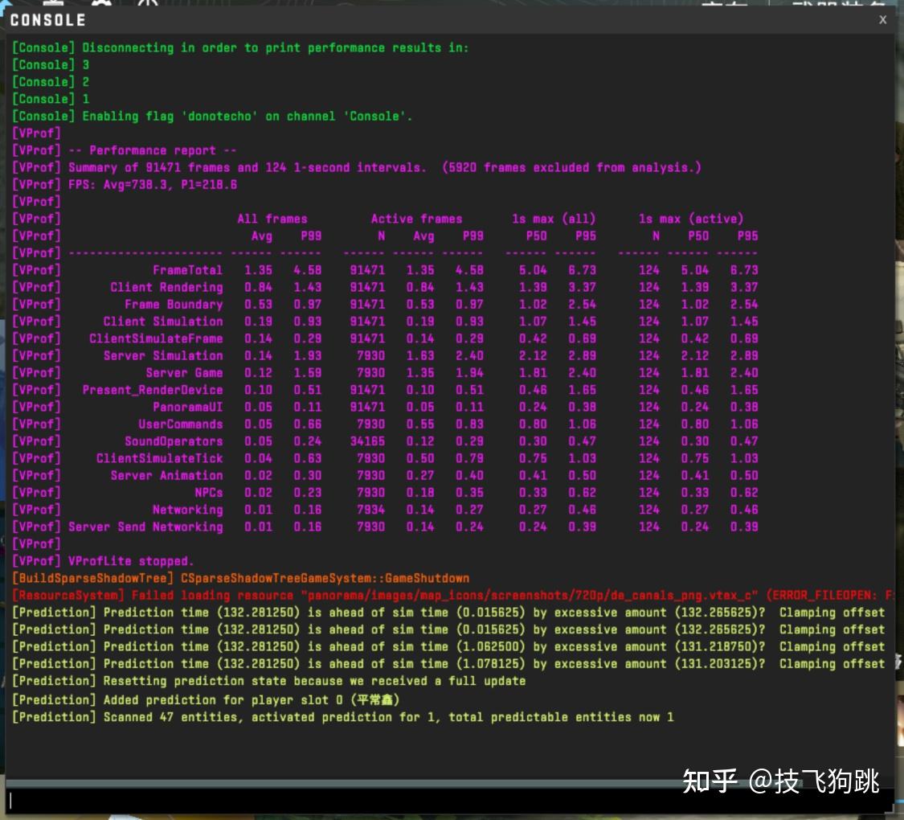
Task: Click the red 'Failed loading resource' error line
Action: tap(452, 595)
